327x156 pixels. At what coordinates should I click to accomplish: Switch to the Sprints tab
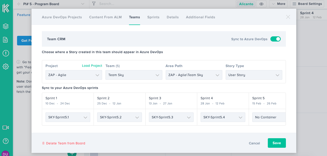153,17
